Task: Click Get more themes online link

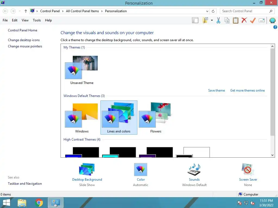Action: point(247,90)
